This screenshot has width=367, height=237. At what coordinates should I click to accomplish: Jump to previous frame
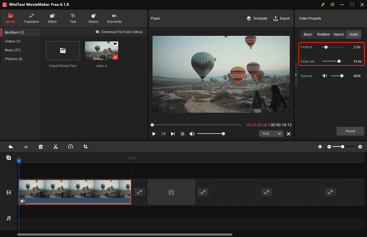(x=164, y=134)
